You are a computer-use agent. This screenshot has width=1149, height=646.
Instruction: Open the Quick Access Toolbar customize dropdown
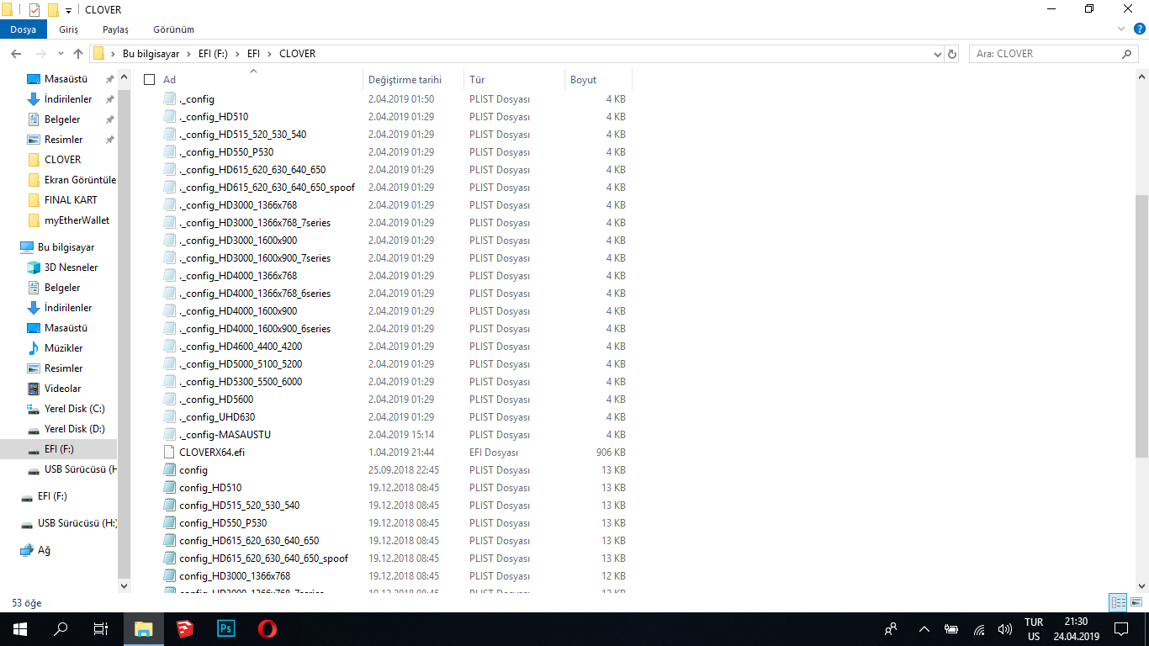[68, 11]
